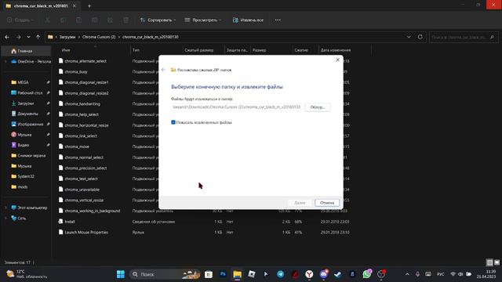
Task: Go up one folder level
Action: tap(38, 37)
